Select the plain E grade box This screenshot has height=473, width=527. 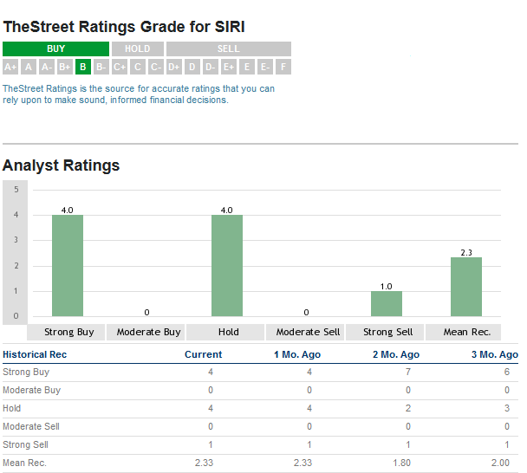point(247,67)
